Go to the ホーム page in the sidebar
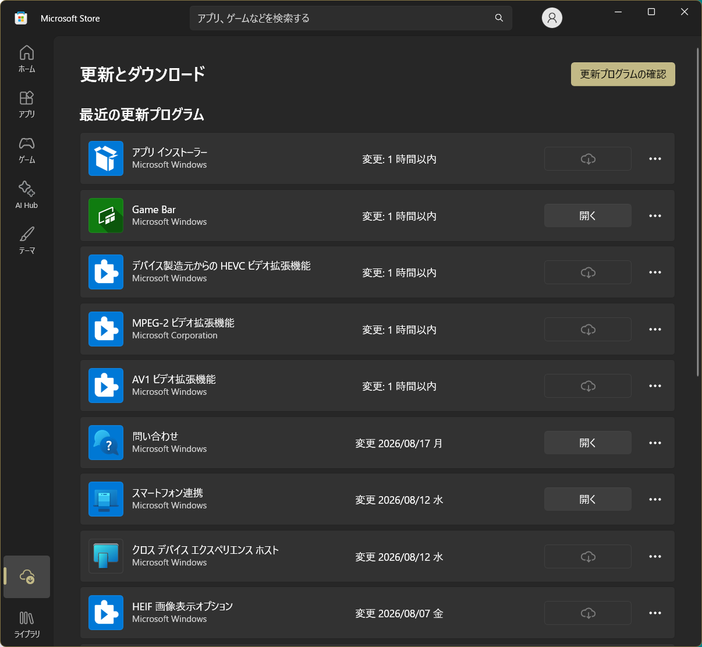The width and height of the screenshot is (702, 647). pos(27,58)
